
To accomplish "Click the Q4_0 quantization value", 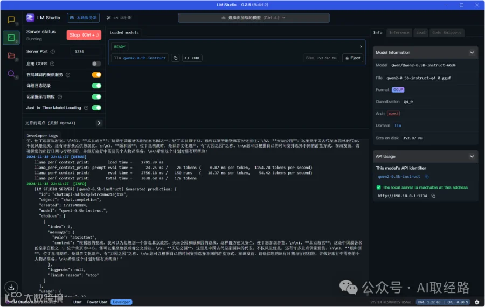I will [x=408, y=102].
